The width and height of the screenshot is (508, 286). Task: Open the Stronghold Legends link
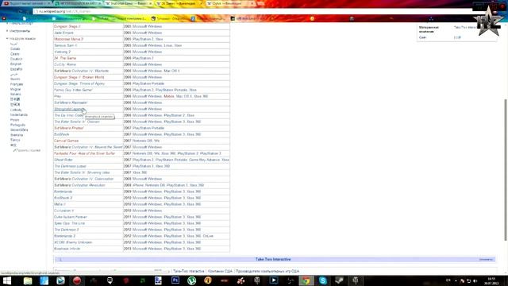tap(69, 109)
